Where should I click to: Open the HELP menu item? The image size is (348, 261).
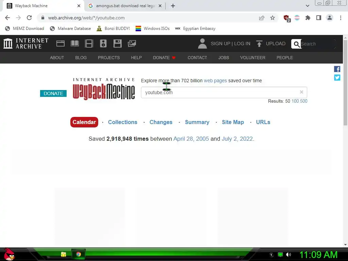136,58
